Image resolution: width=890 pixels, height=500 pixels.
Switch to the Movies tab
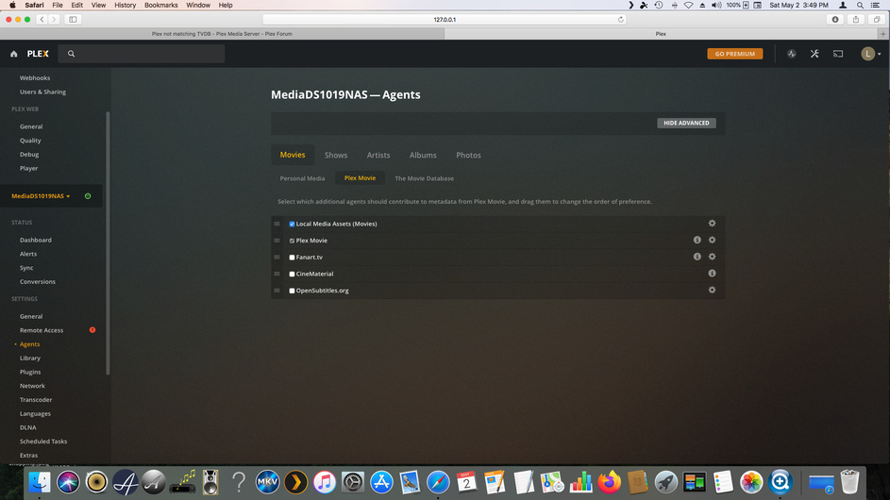(293, 155)
